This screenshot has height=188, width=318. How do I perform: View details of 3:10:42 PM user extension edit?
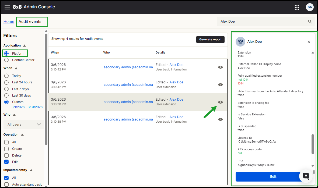(x=221, y=85)
